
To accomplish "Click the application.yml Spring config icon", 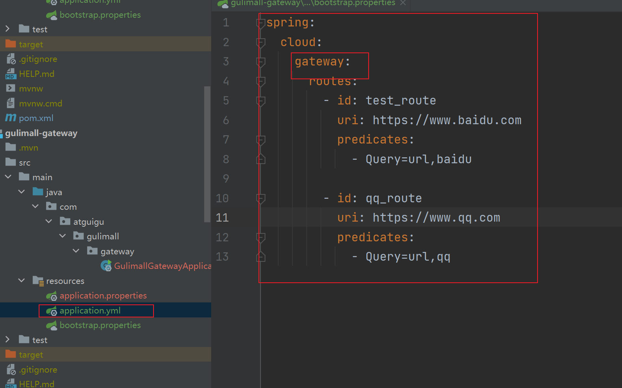I will (x=52, y=311).
